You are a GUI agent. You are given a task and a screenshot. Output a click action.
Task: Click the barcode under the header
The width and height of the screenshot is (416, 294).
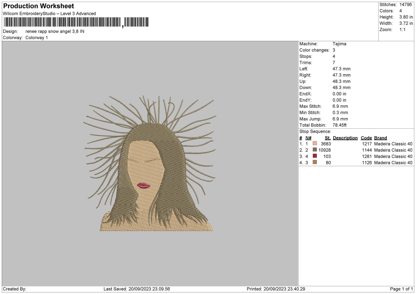[76, 22]
